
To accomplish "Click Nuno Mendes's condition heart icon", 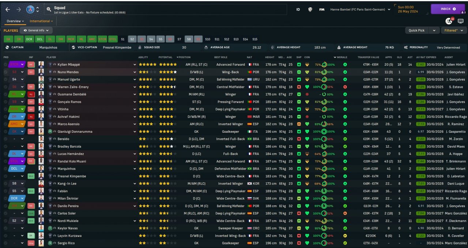I will click(307, 72).
